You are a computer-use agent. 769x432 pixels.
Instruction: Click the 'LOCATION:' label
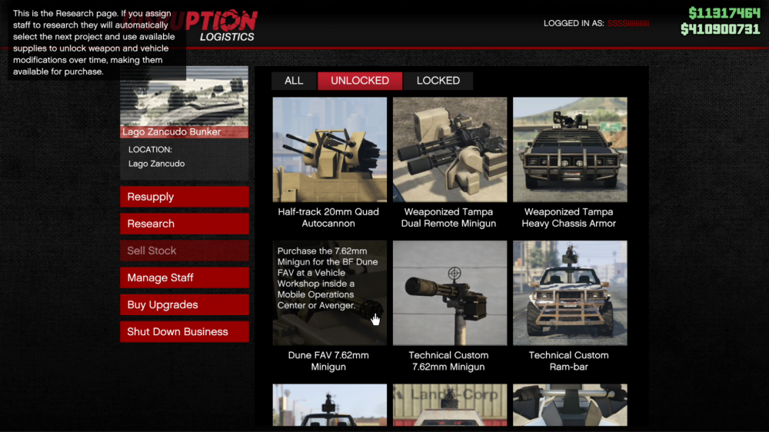pyautogui.click(x=150, y=150)
